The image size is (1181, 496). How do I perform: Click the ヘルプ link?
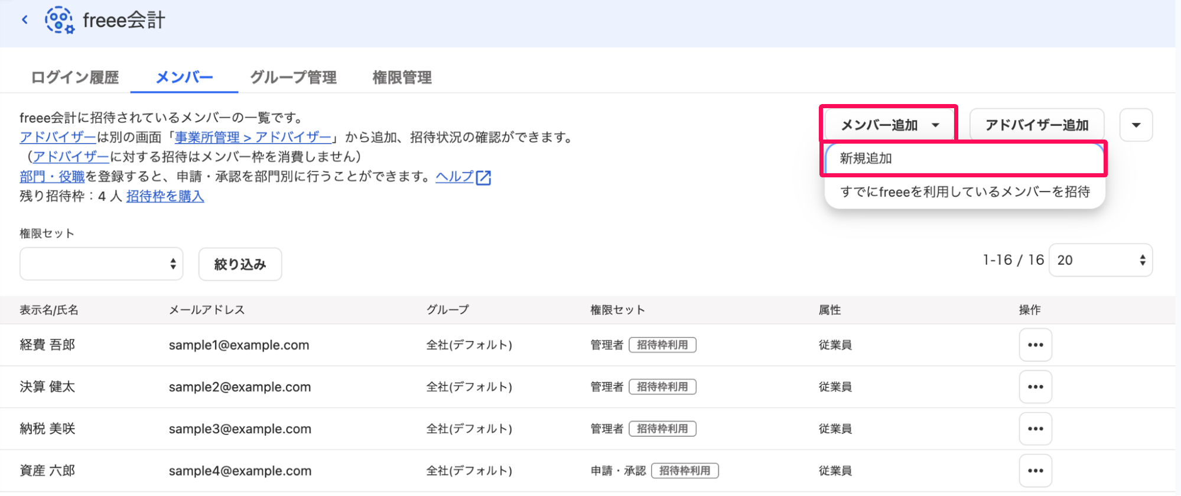pos(454,176)
